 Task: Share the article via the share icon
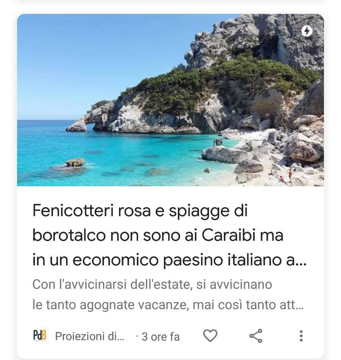point(256,336)
